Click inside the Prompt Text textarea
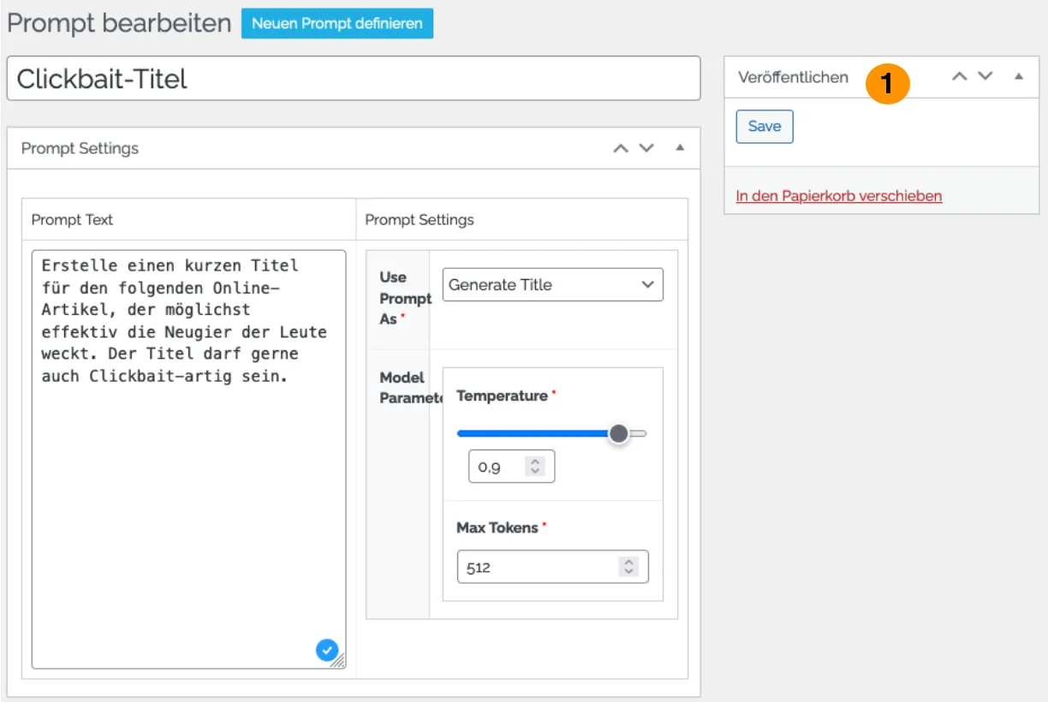The width and height of the screenshot is (1048, 702). 188,459
